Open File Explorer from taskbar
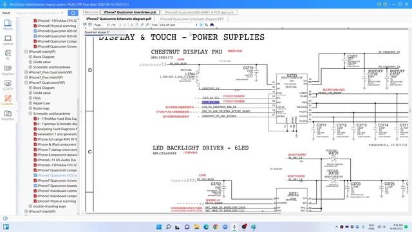This screenshot has height=232, width=412. [196, 227]
